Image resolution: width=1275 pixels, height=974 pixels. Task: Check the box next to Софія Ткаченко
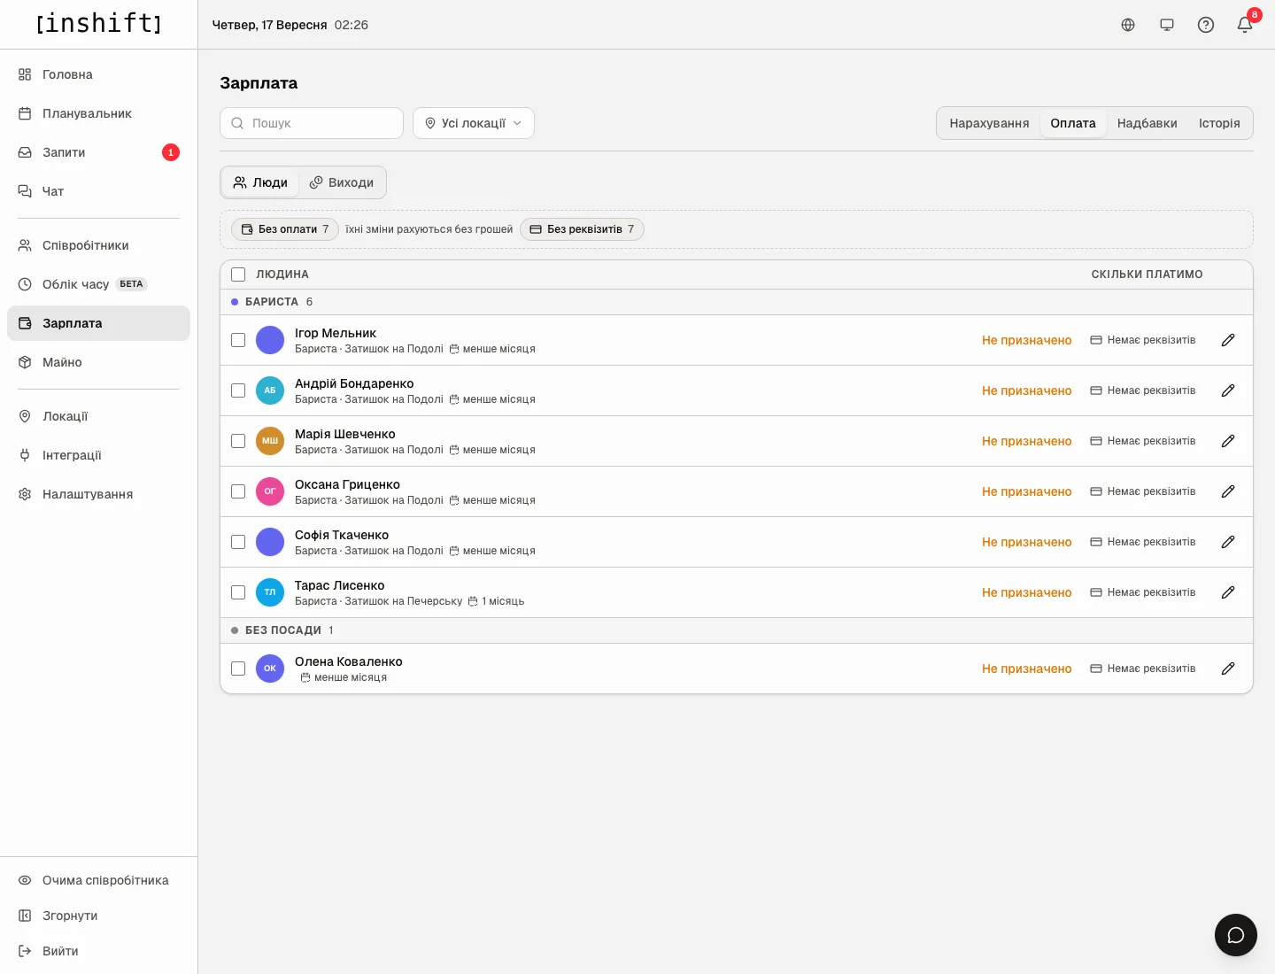(238, 542)
